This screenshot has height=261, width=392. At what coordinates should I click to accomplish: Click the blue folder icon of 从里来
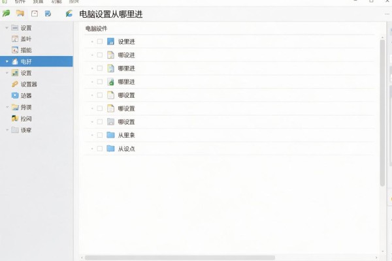pos(110,135)
